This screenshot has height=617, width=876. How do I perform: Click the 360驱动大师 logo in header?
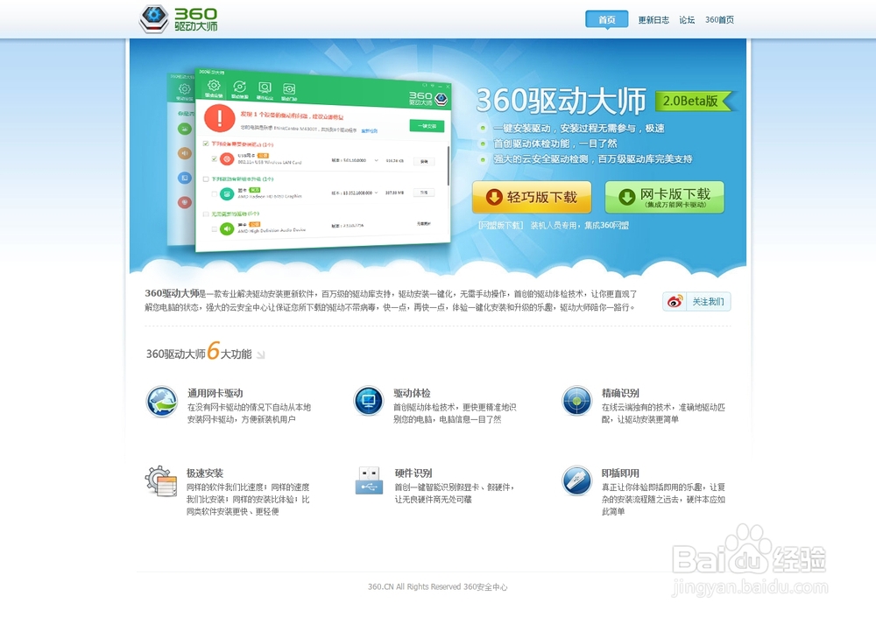[178, 18]
